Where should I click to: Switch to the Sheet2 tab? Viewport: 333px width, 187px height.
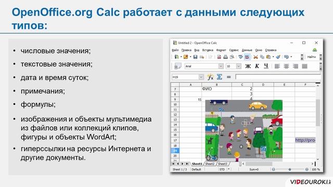pos(210,164)
